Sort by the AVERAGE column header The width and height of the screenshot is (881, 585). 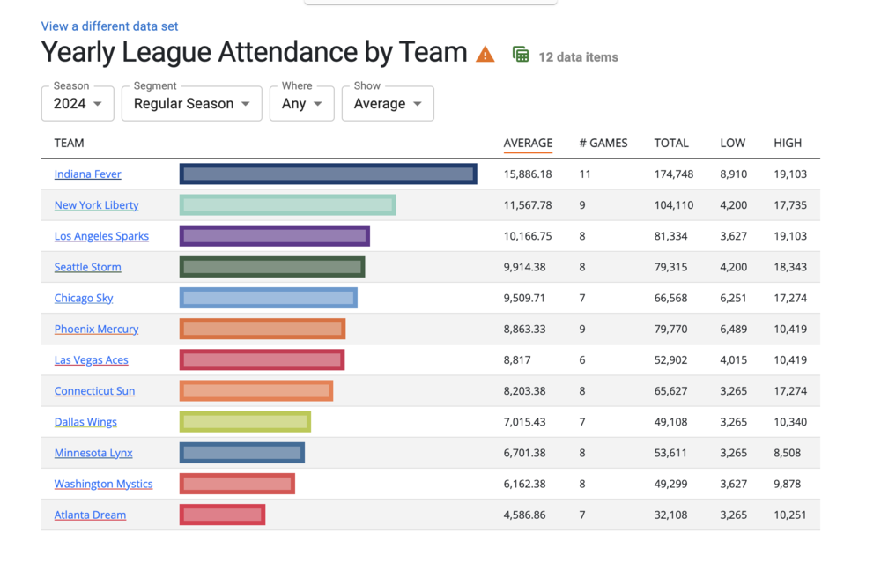(x=528, y=143)
